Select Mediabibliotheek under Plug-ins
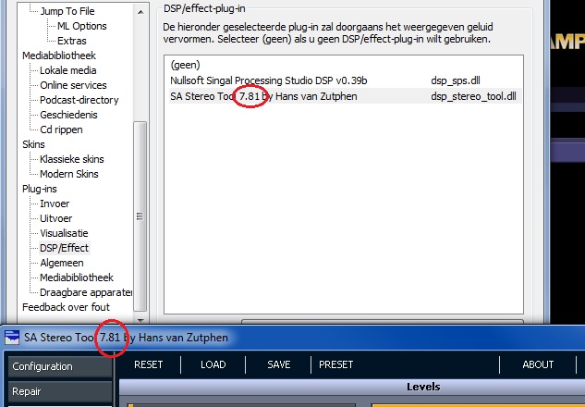 click(77, 277)
